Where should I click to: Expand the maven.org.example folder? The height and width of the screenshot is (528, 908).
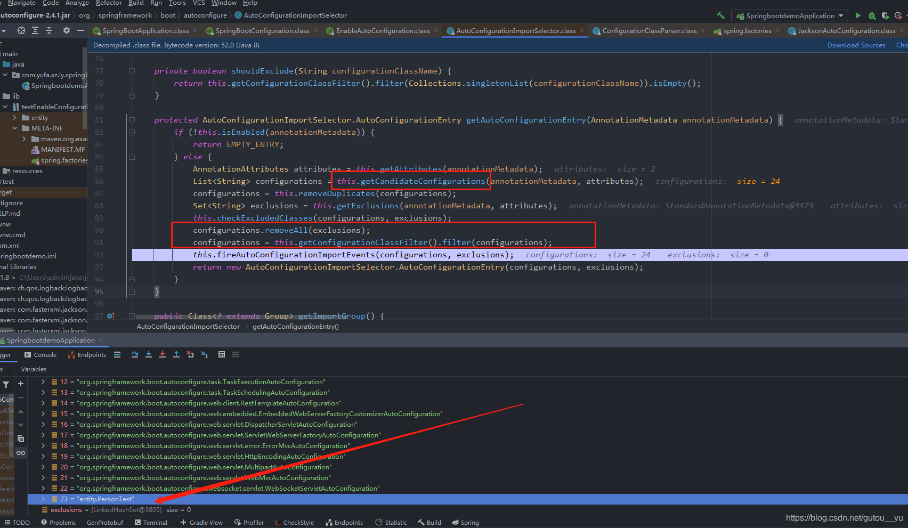(x=24, y=139)
